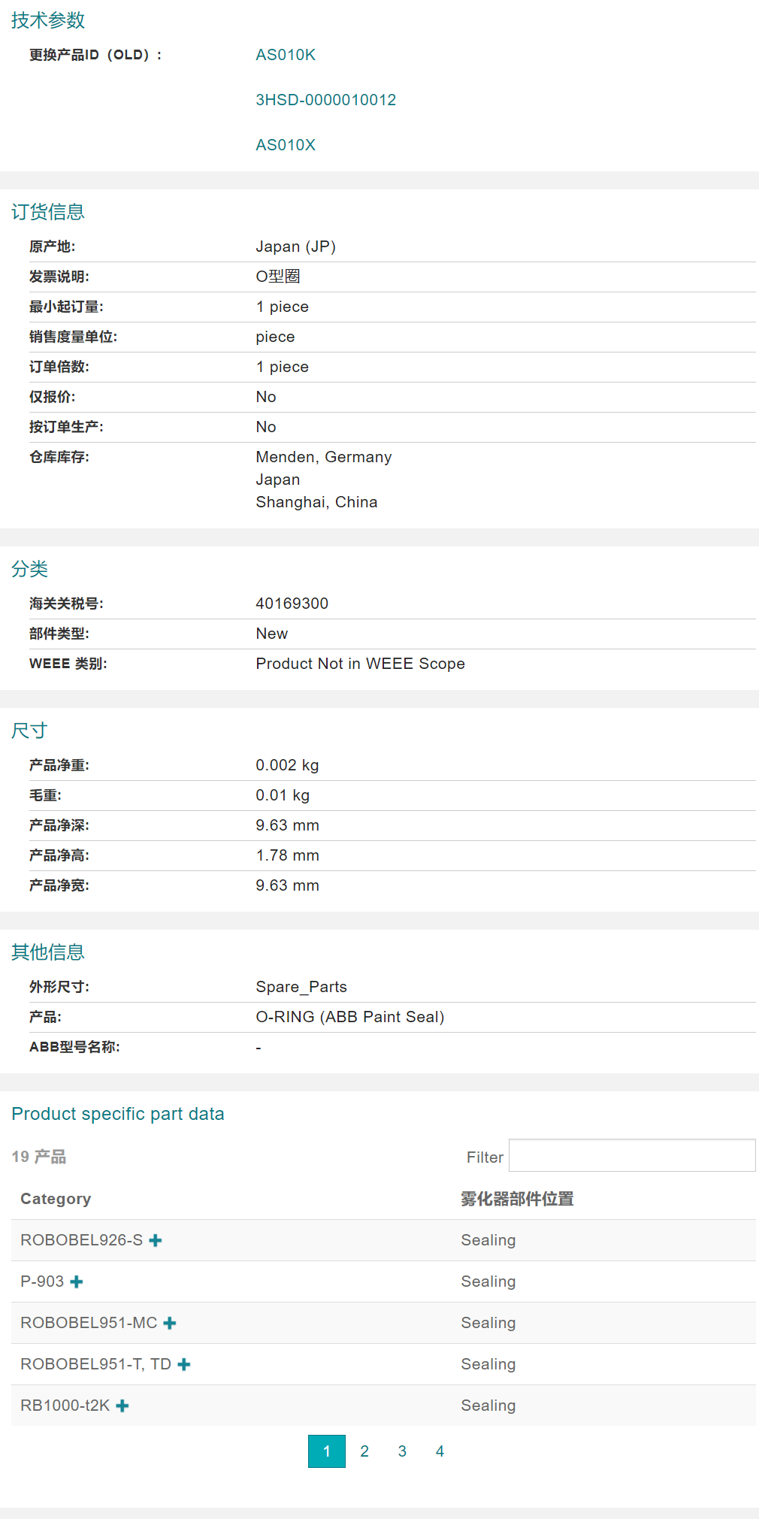Select the P-903 category name
The height and width of the screenshot is (1519, 759).
point(42,1281)
